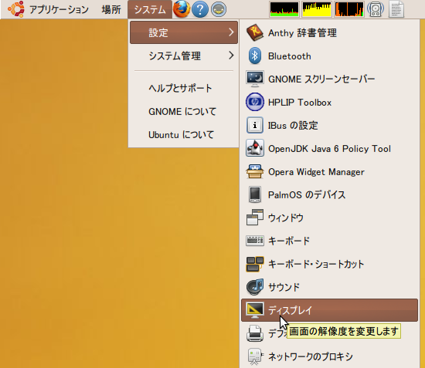Viewport: 425px width, 368px height.
Task: Click the Opera Widget Manager box icon
Action: click(x=255, y=171)
